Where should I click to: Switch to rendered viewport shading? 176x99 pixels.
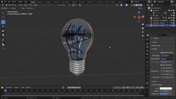(141, 5)
